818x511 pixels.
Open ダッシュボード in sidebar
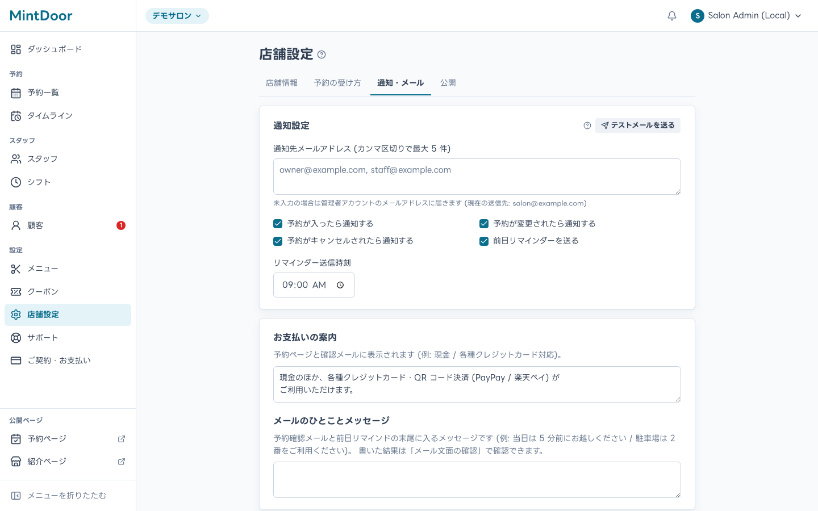68,49
